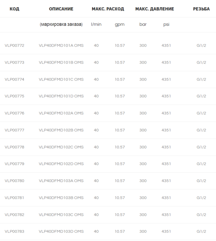Click the МАКС. ДАВЛЕНИЕ header
The width and height of the screenshot is (216, 241).
(x=155, y=9)
